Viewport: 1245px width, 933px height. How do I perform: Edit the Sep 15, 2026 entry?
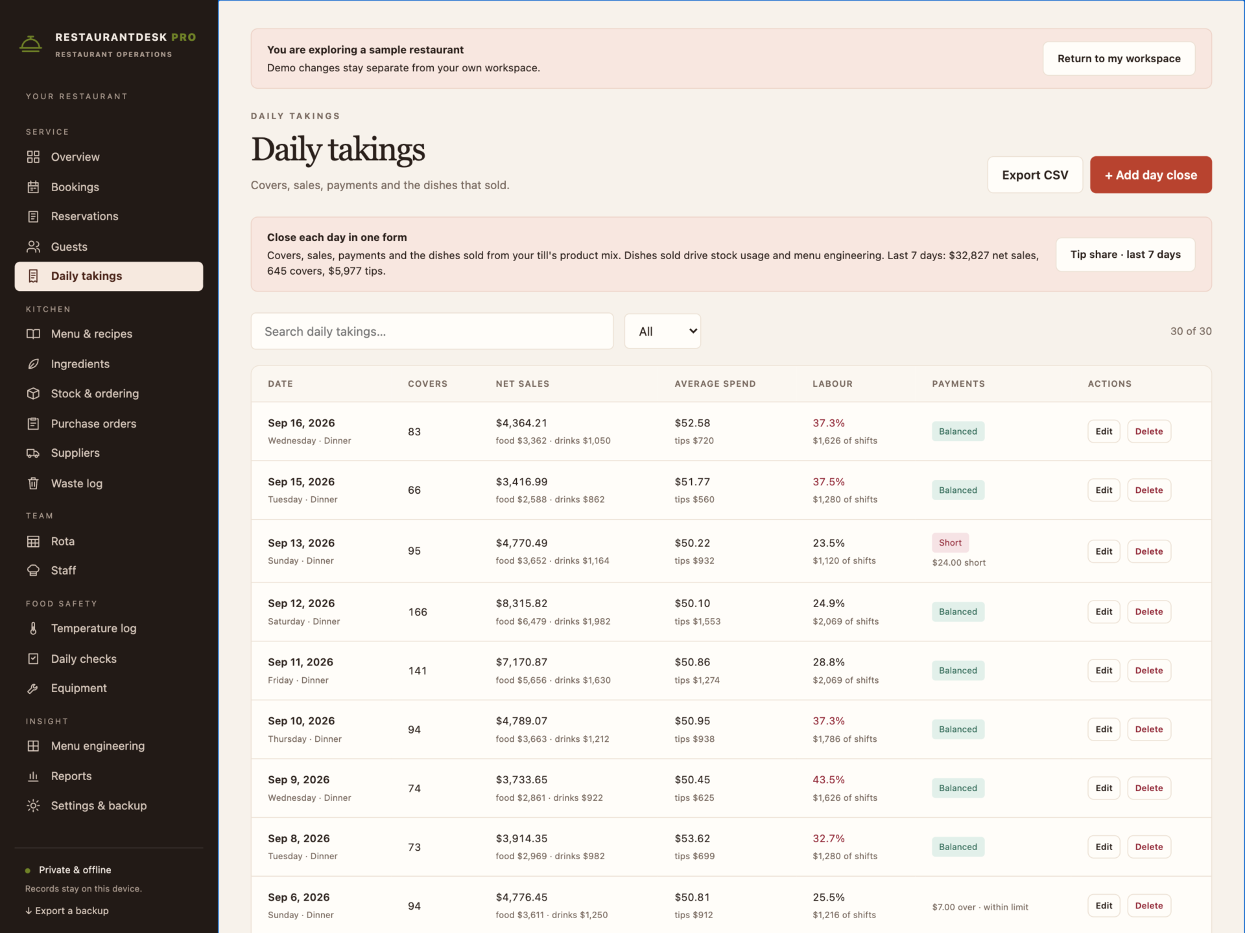[x=1104, y=490]
